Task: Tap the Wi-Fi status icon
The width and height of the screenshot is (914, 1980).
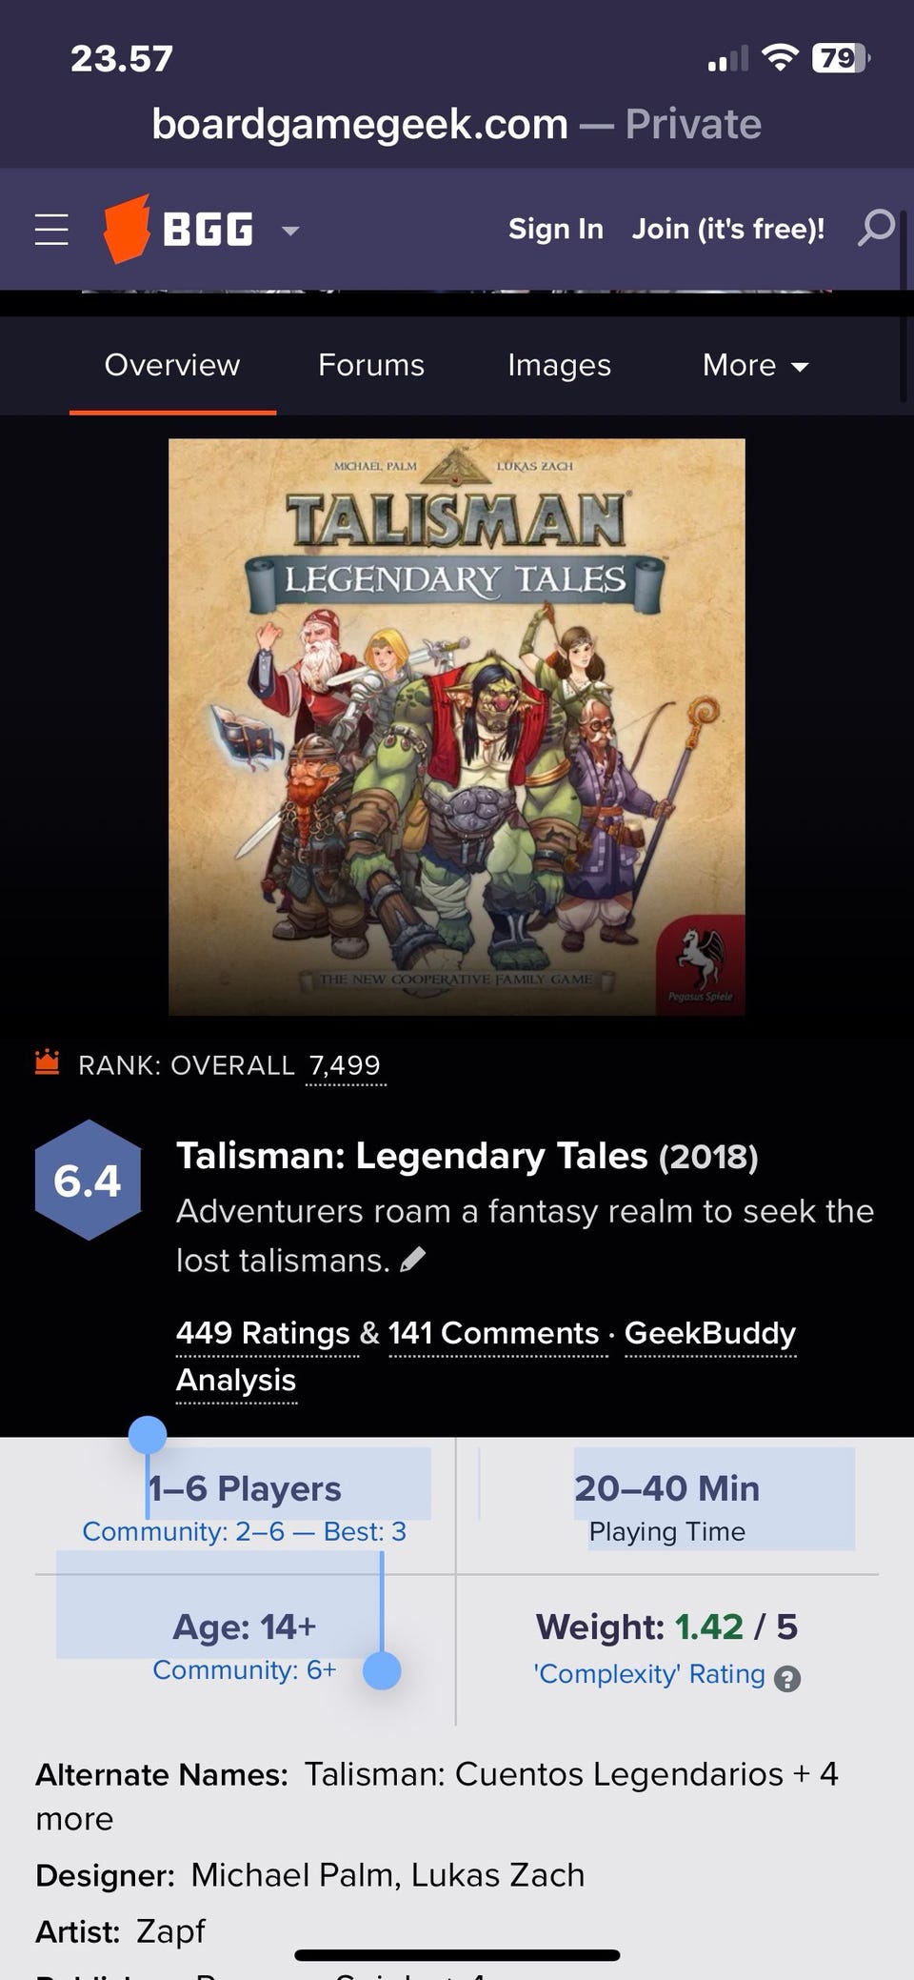Action: pos(781,58)
